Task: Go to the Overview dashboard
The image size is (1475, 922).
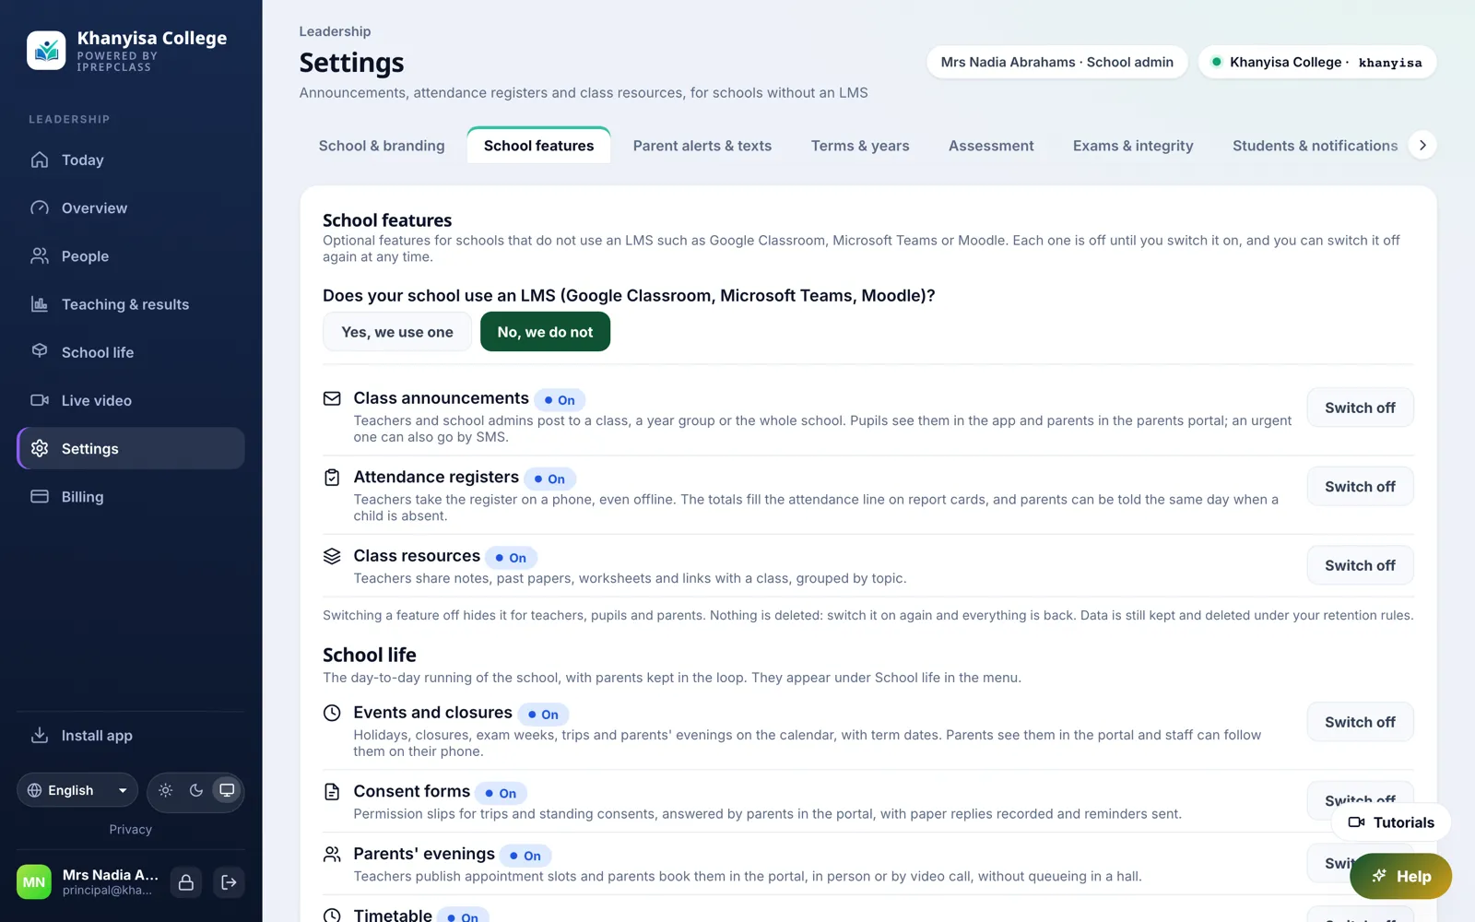Action: point(131,208)
